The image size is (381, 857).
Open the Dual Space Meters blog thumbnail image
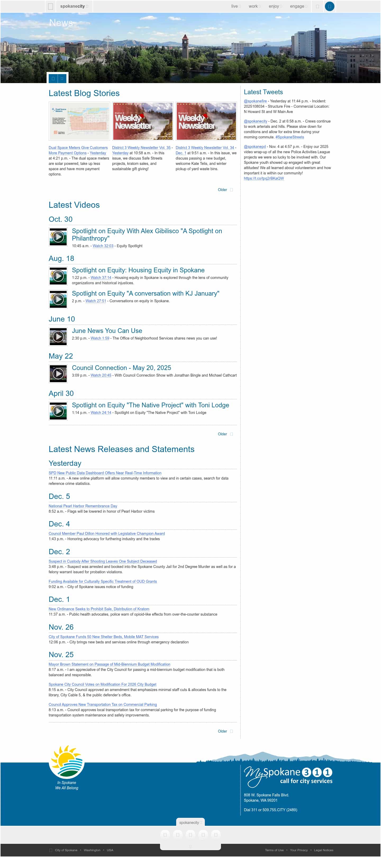click(79, 121)
